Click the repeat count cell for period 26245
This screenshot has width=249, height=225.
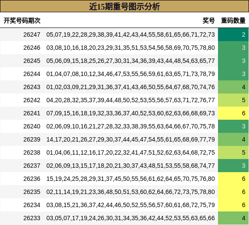coord(233,61)
